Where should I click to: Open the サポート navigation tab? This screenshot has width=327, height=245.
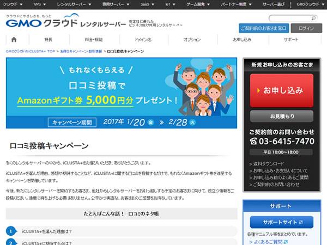coord(291,39)
